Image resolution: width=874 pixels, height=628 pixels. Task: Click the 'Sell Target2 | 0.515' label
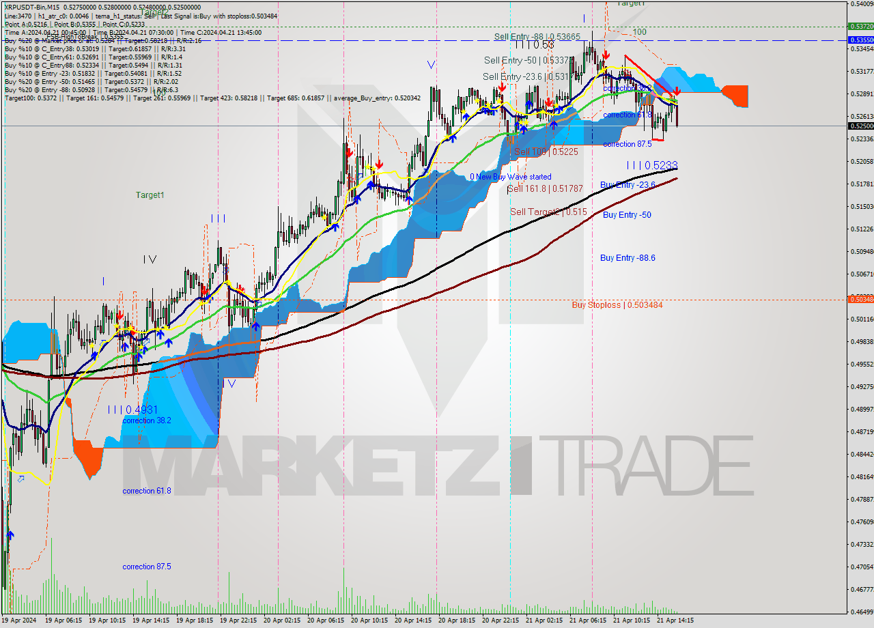point(548,212)
